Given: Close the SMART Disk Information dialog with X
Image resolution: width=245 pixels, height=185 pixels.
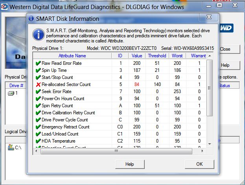Looking at the screenshot, I should 209,17.
